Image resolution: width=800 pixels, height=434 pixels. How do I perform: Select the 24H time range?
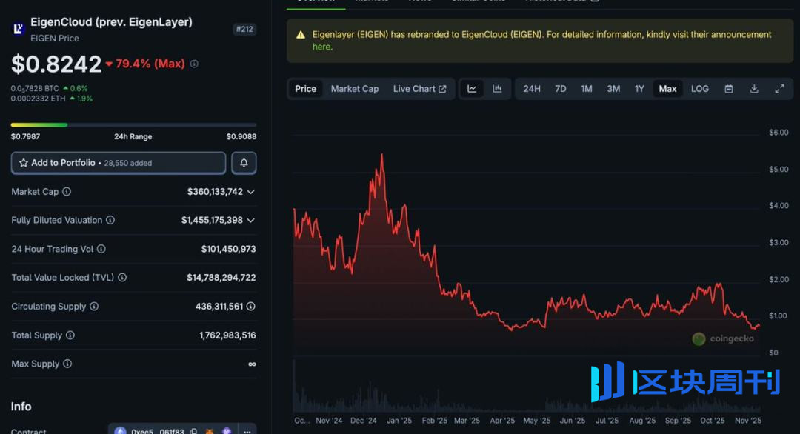531,89
